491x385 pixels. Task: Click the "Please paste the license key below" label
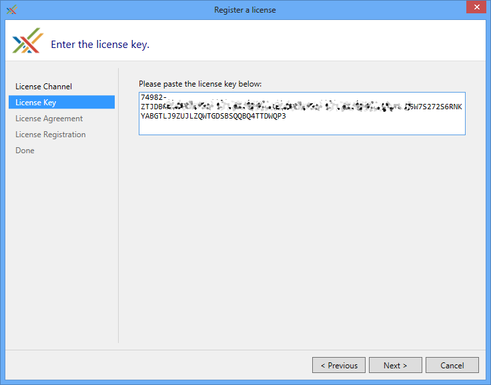pyautogui.click(x=200, y=84)
